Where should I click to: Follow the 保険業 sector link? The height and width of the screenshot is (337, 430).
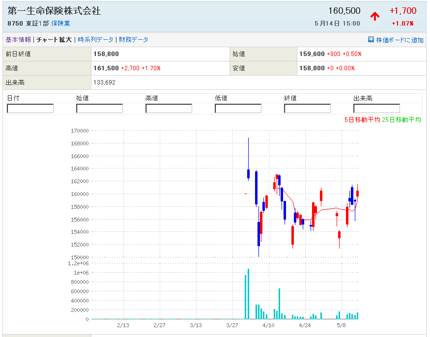(60, 24)
